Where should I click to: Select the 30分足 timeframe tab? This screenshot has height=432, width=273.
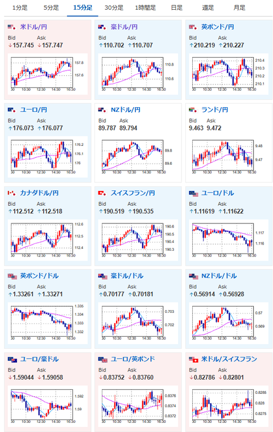pyautogui.click(x=114, y=8)
